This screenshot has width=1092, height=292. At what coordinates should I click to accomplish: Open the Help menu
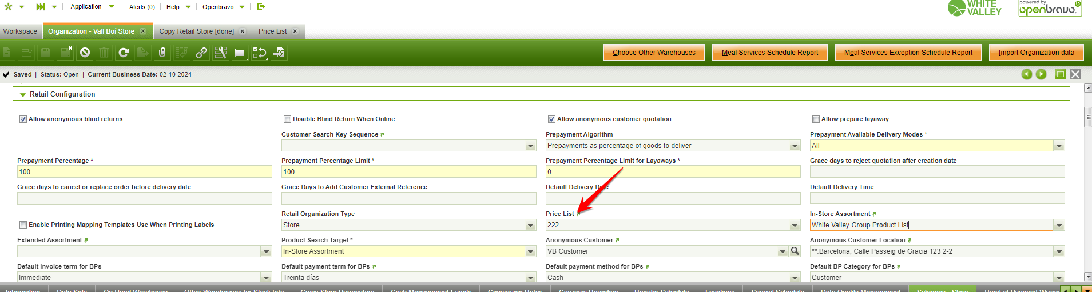tap(178, 7)
